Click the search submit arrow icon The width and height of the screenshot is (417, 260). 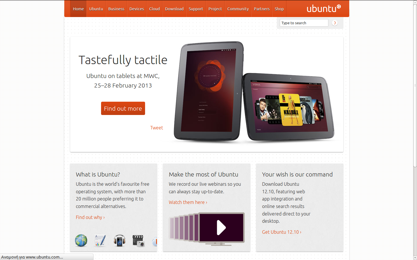click(x=335, y=23)
